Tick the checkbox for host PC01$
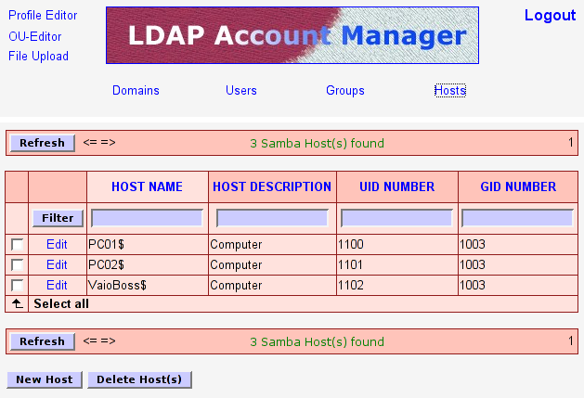Screen dimensions: 584x398 pyautogui.click(x=17, y=245)
